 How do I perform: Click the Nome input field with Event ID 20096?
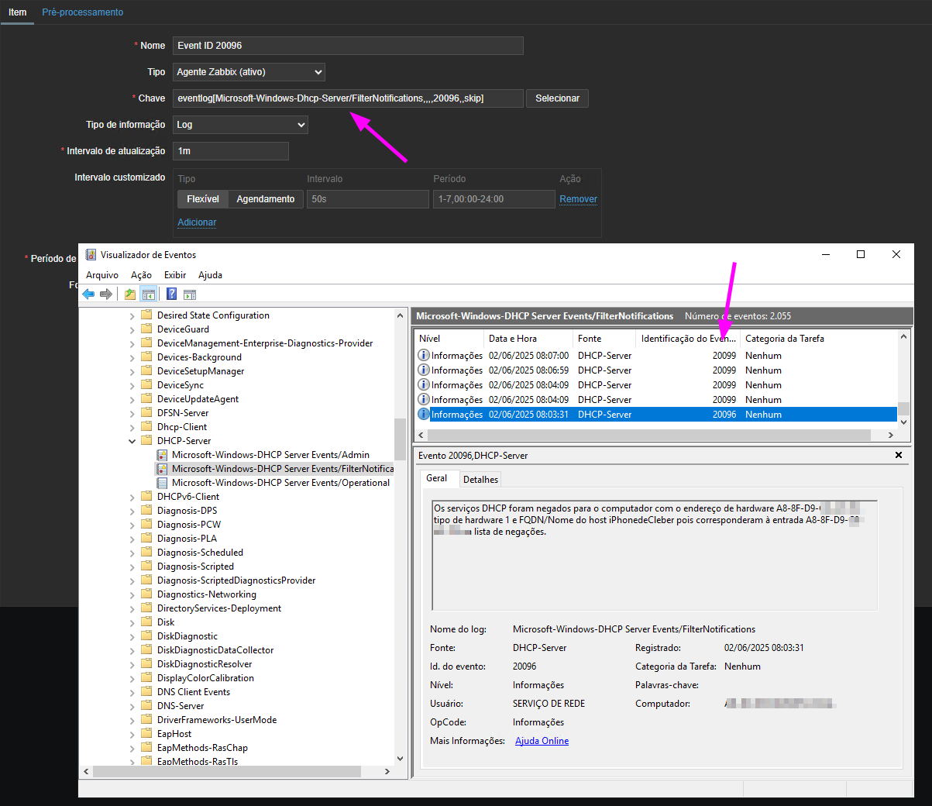tap(348, 46)
